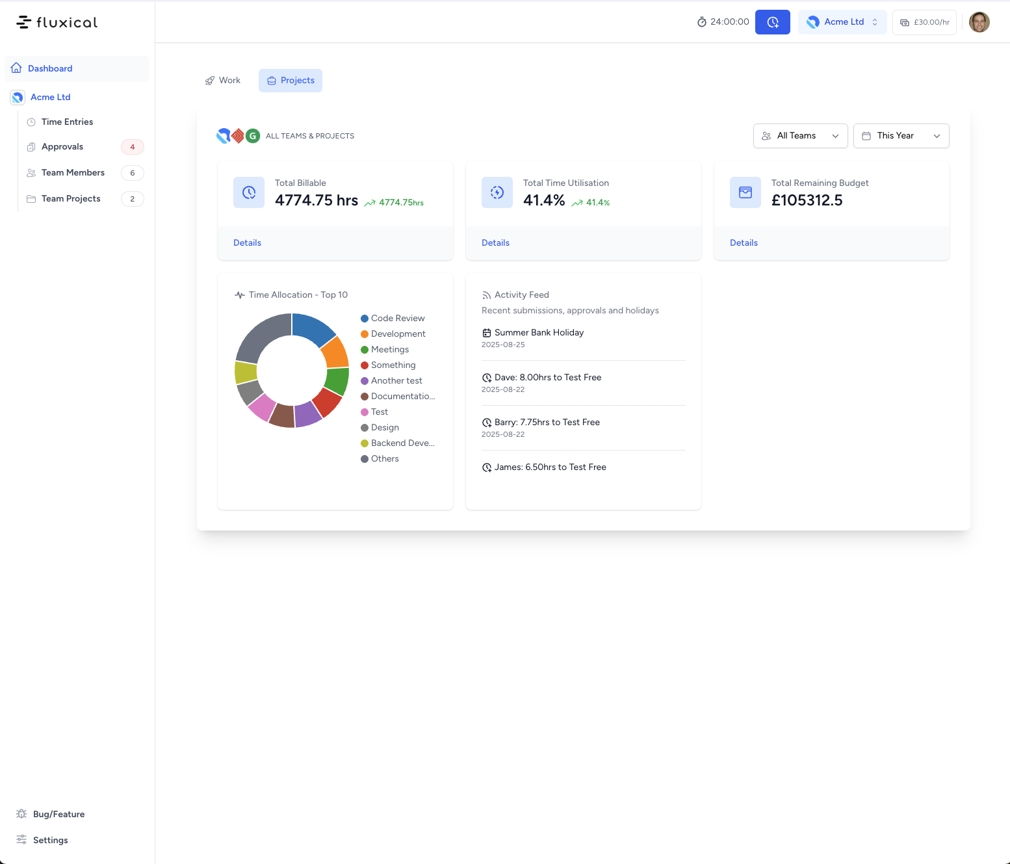Switch to the Work tab

pos(223,81)
